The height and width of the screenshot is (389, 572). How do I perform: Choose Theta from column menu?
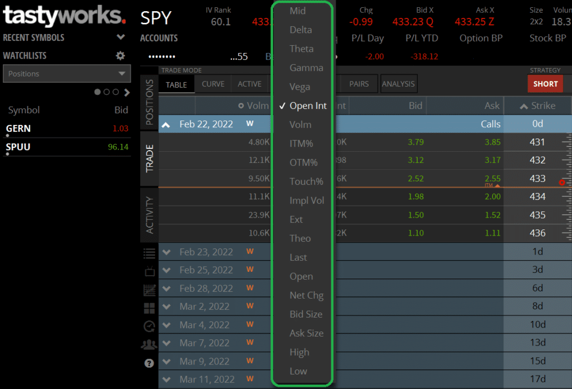coord(301,49)
